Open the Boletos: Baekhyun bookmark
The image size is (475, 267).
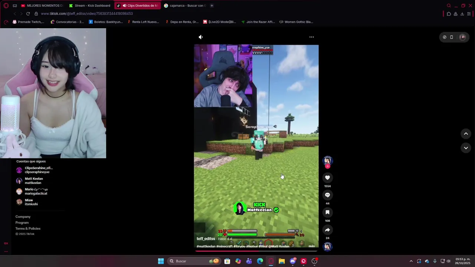pyautogui.click(x=105, y=22)
